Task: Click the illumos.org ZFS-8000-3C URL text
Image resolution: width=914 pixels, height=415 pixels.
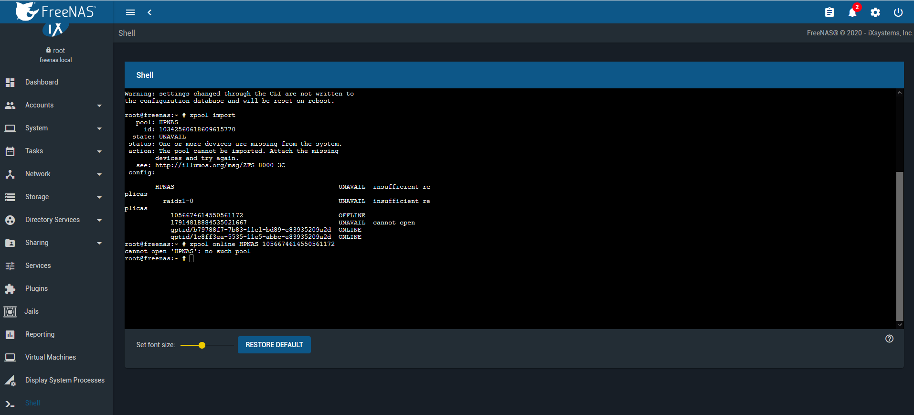Action: 220,165
